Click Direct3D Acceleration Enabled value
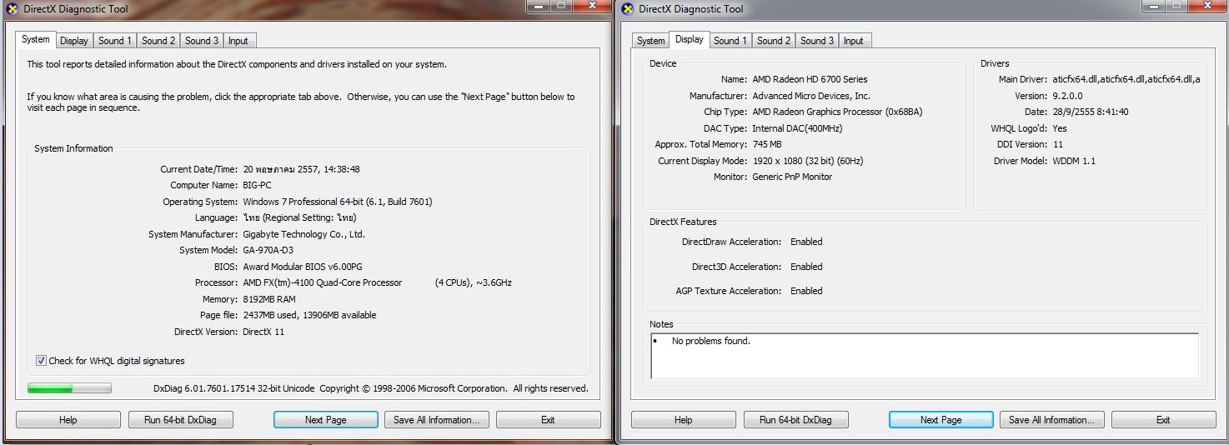The height and width of the screenshot is (445, 1229). point(806,267)
